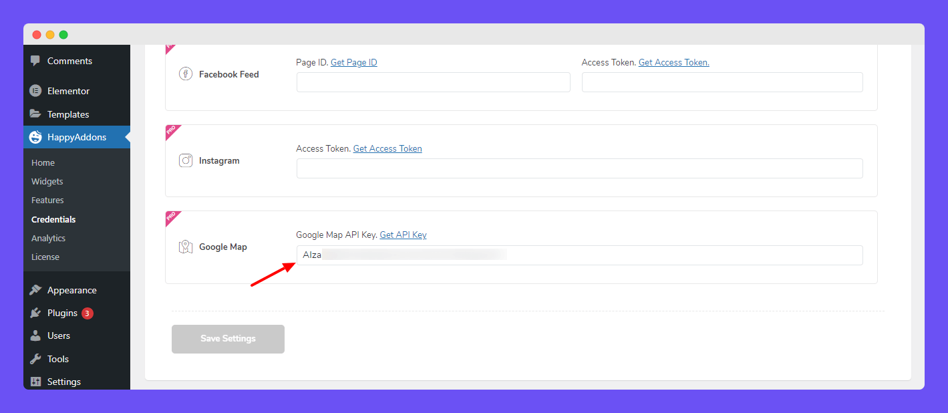The width and height of the screenshot is (948, 413).
Task: Click the Users person icon
Action: pos(35,335)
